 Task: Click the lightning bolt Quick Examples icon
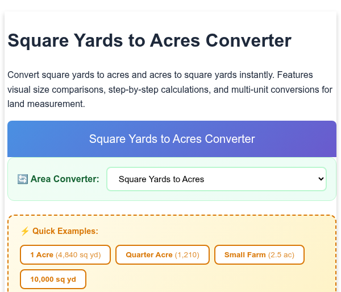[x=25, y=231]
